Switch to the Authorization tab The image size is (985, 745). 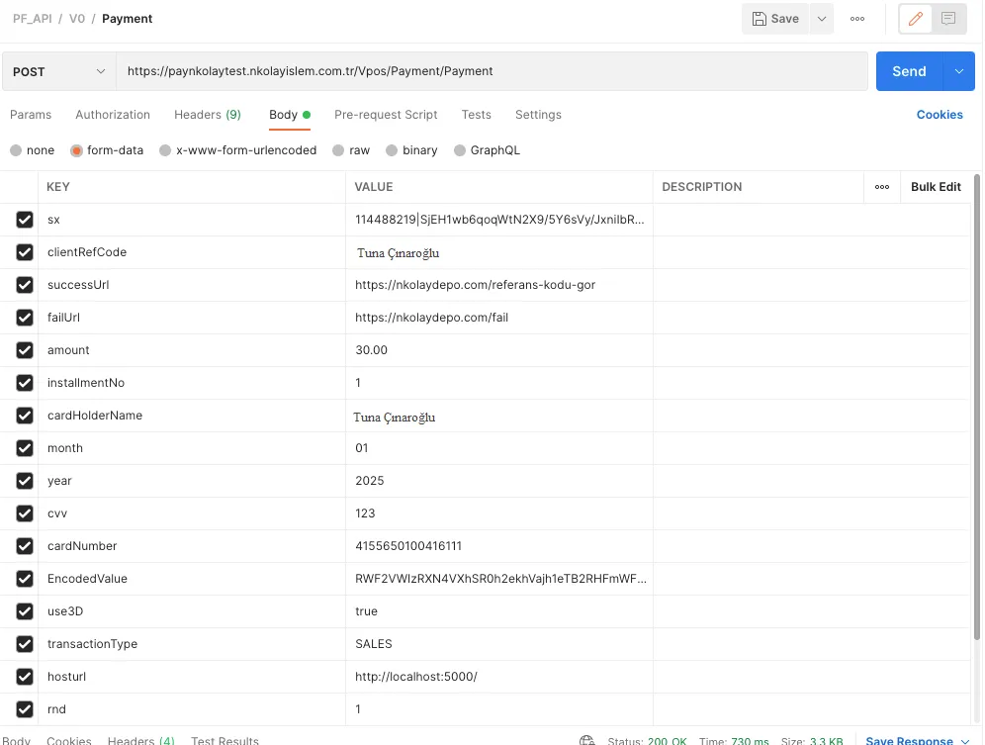tap(113, 115)
